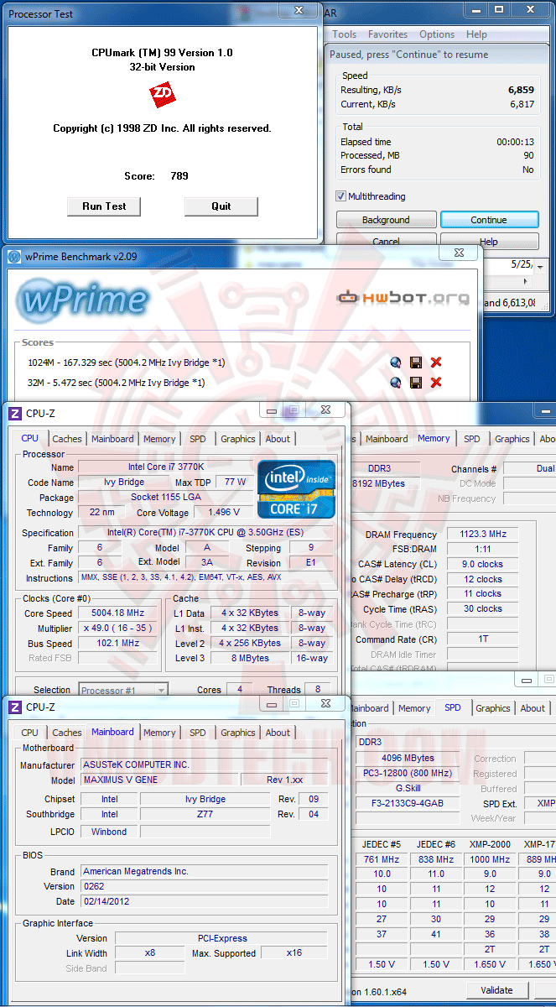Switch to Mainboard tab in the Core i7 CPU-Z window

(112, 439)
